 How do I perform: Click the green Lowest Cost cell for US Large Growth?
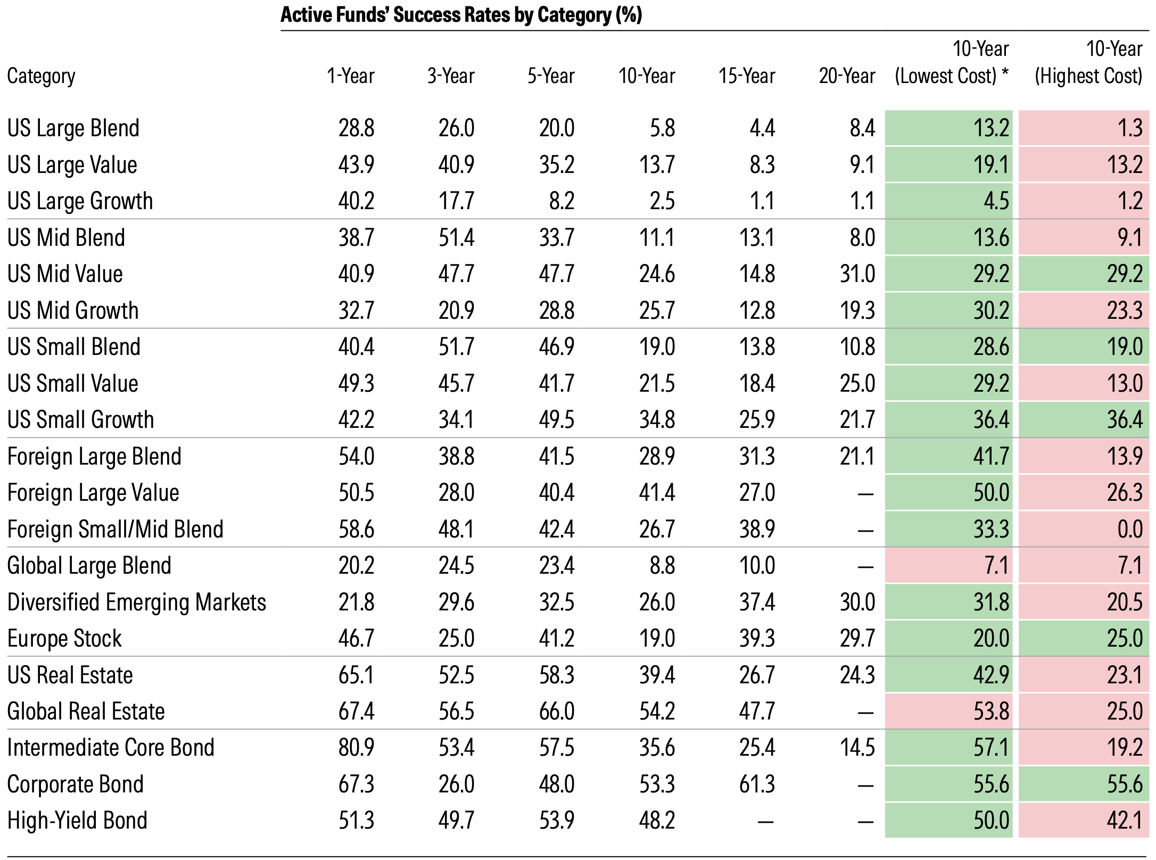point(949,201)
